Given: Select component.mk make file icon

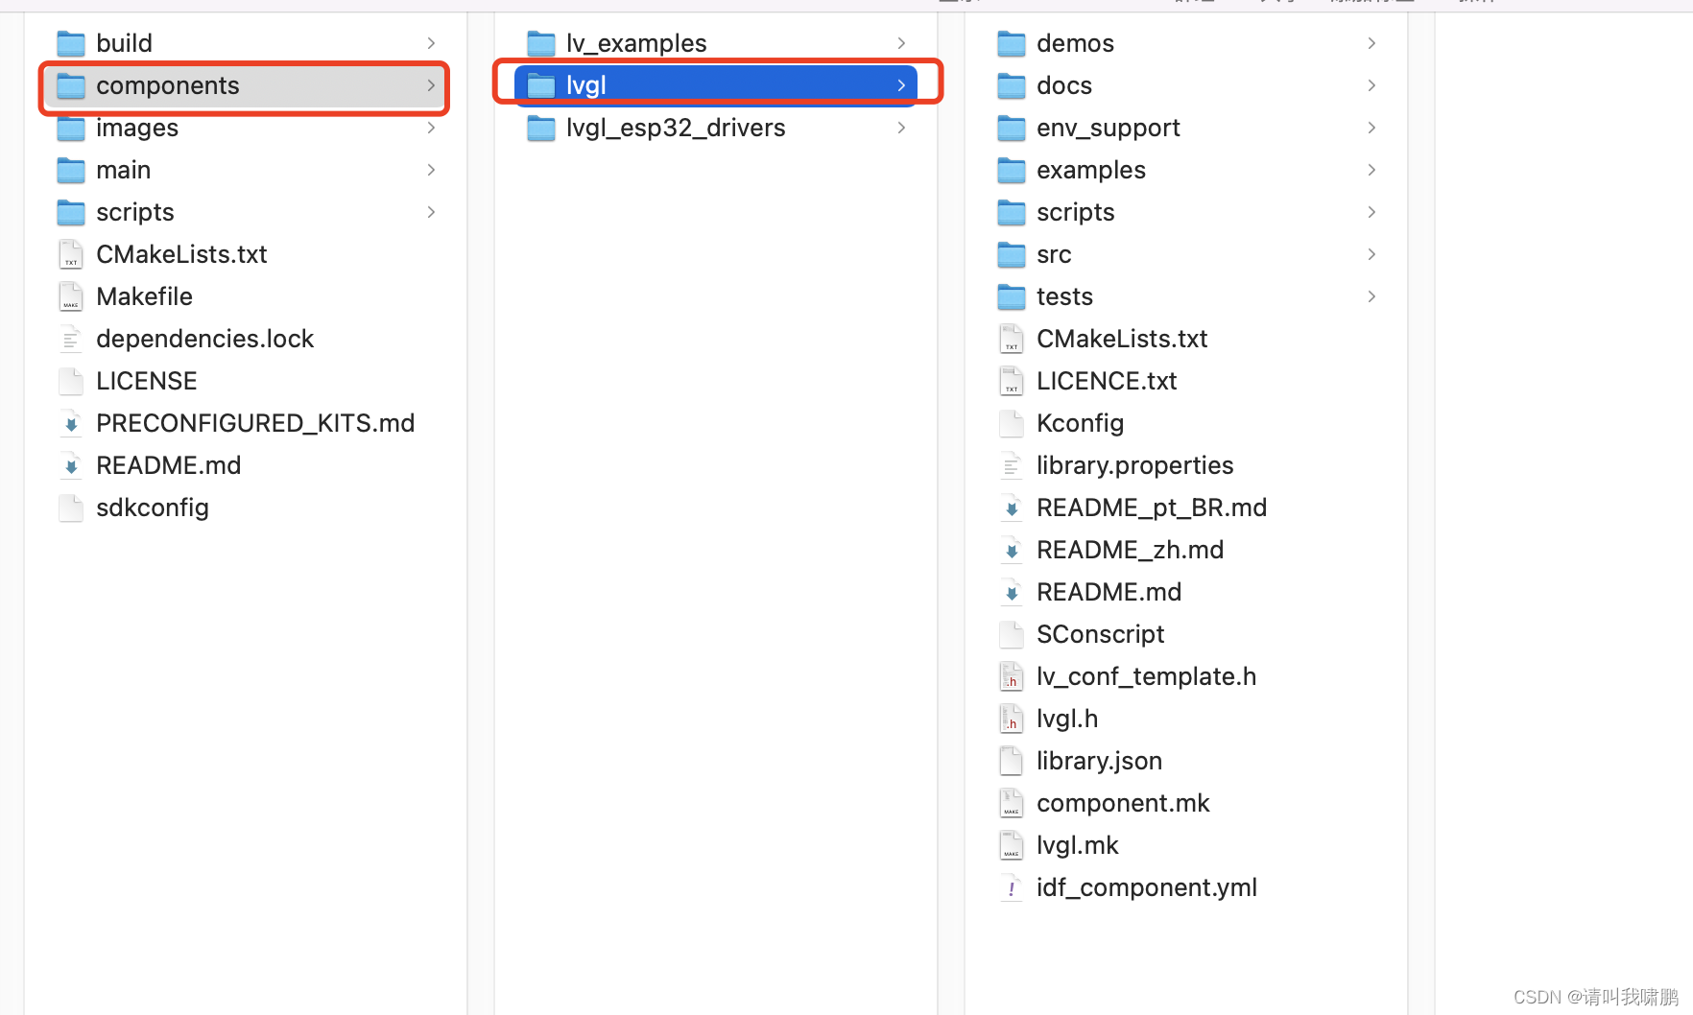Looking at the screenshot, I should pos(1012,803).
